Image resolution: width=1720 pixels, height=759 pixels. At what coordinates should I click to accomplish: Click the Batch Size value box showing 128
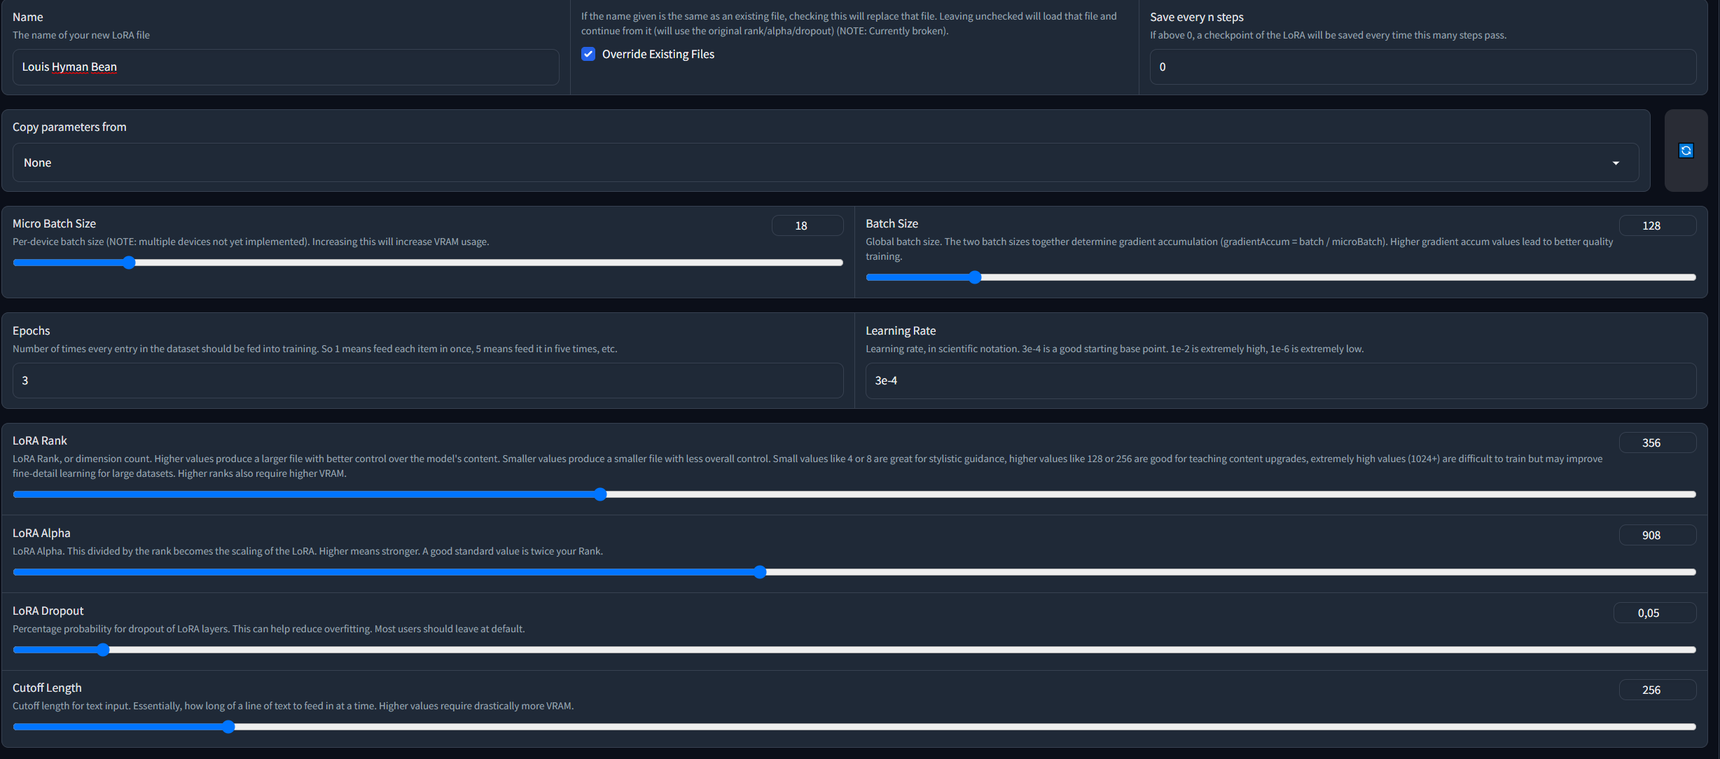(x=1657, y=225)
